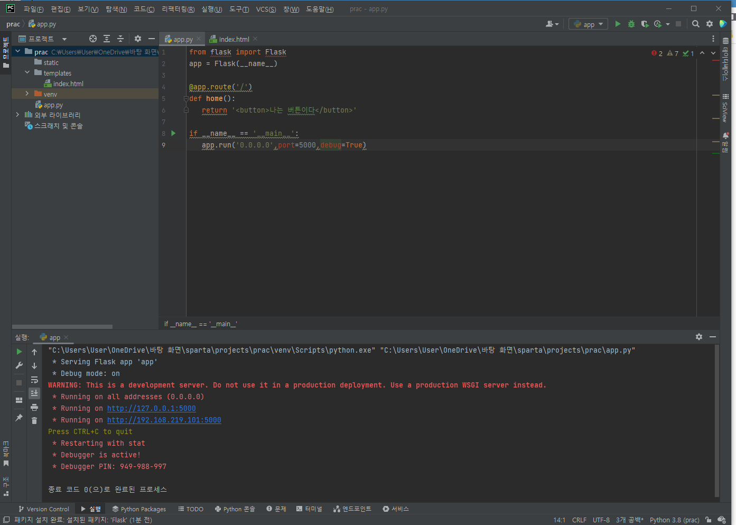Select the static folder

tap(51, 62)
